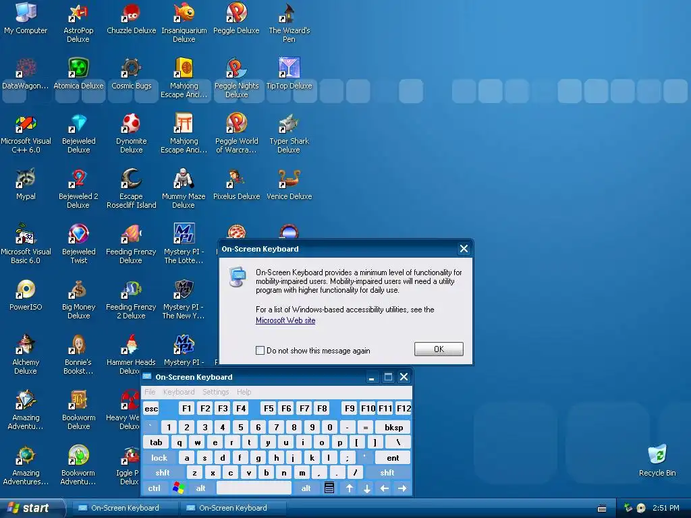Open File menu in On-Screen Keyboard
The height and width of the screenshot is (518, 691).
point(150,392)
